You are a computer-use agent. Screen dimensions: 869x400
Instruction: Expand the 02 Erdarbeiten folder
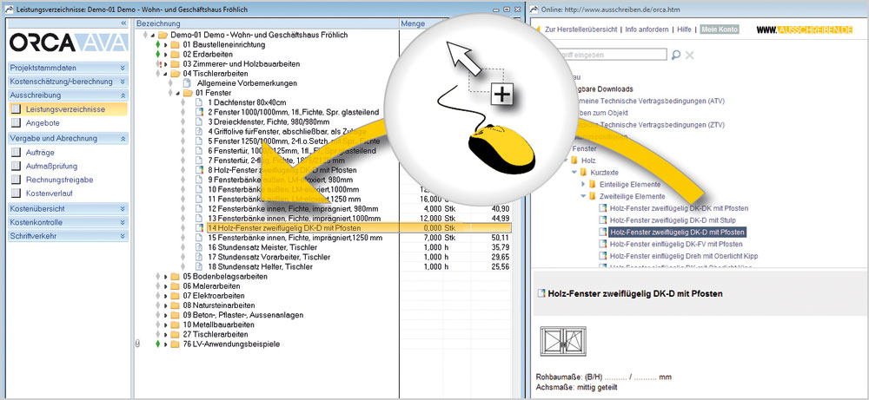165,54
